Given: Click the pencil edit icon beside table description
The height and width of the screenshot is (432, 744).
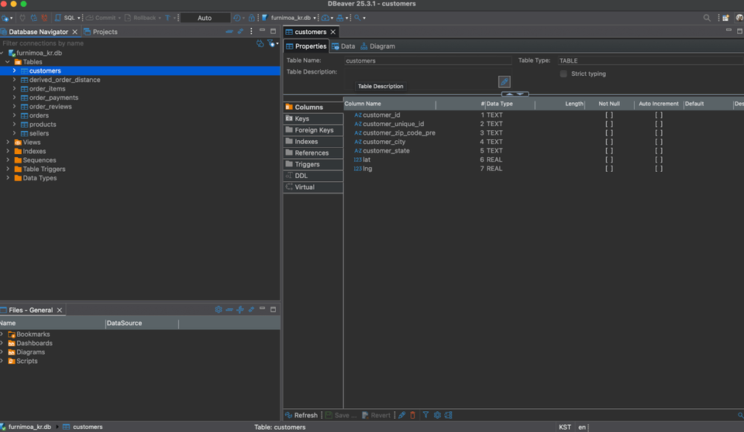Looking at the screenshot, I should [504, 82].
